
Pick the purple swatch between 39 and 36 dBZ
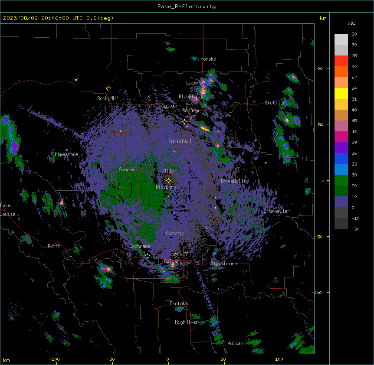(341, 148)
